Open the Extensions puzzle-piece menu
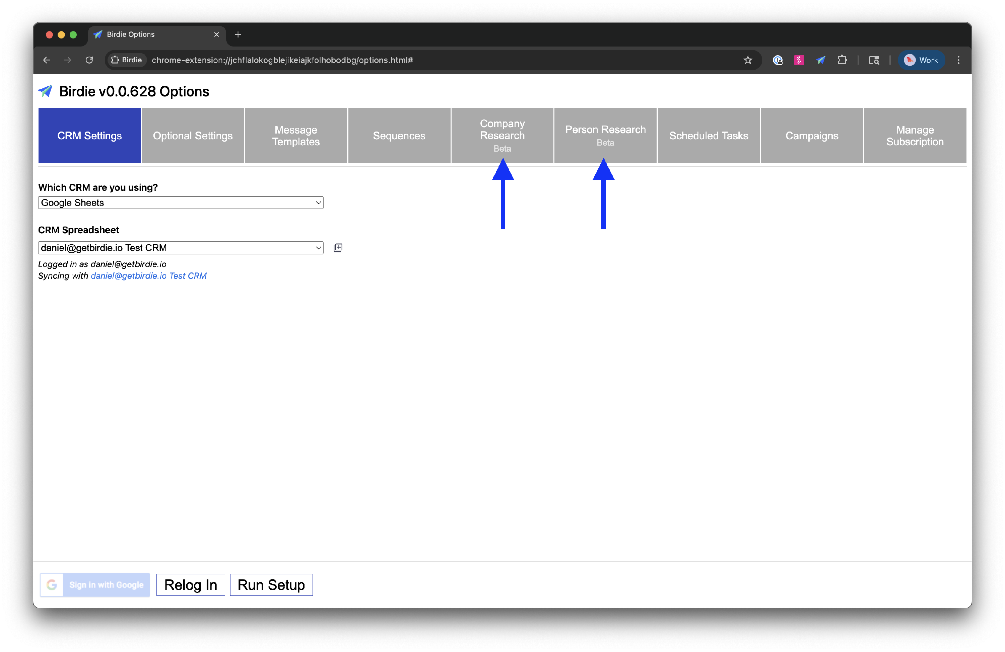This screenshot has height=652, width=1005. 842,60
